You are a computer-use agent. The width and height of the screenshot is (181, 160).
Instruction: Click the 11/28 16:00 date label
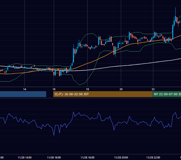pyautogui.click(x=54, y=157)
